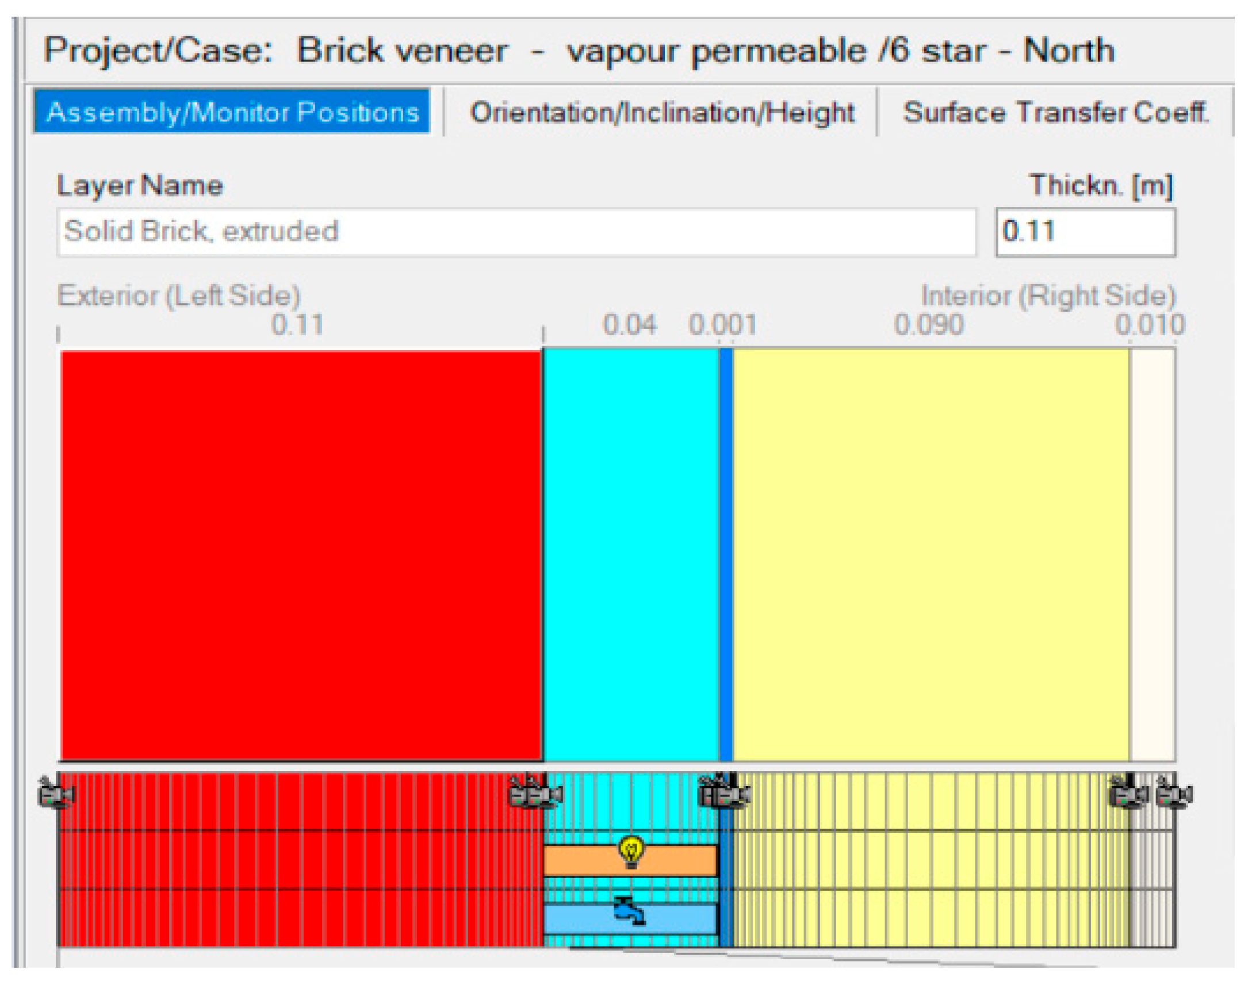Switch to the Orientation/Inclination/Height tab
The height and width of the screenshot is (985, 1252).
point(661,113)
